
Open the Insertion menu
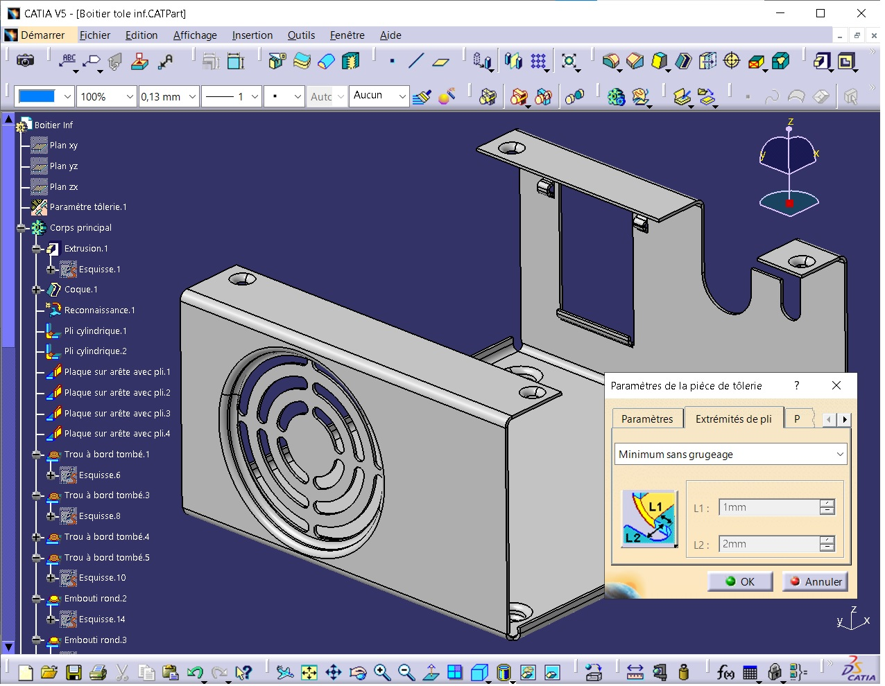[x=252, y=35]
